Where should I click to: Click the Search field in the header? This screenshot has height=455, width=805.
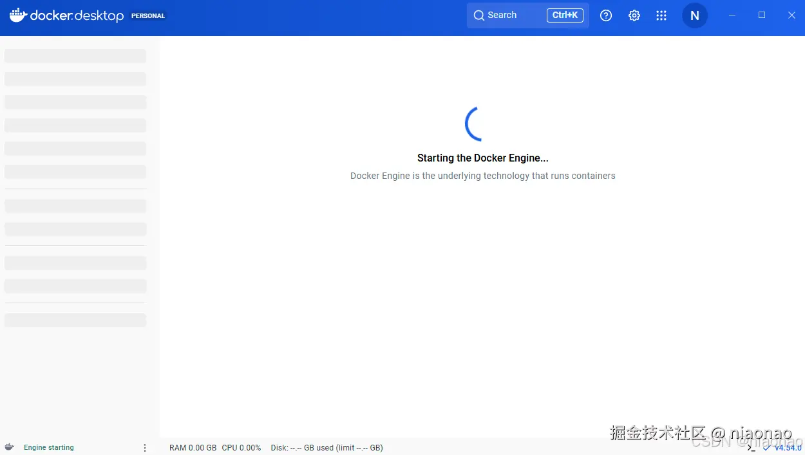527,15
